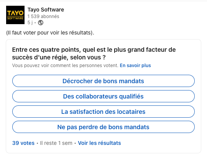The height and width of the screenshot is (156, 207).
Task: Open the Tayo Software company name link
Action: pyautogui.click(x=46, y=10)
